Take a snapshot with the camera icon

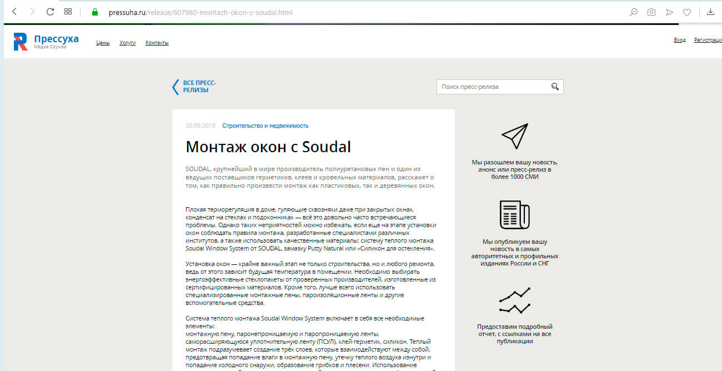[x=651, y=12]
